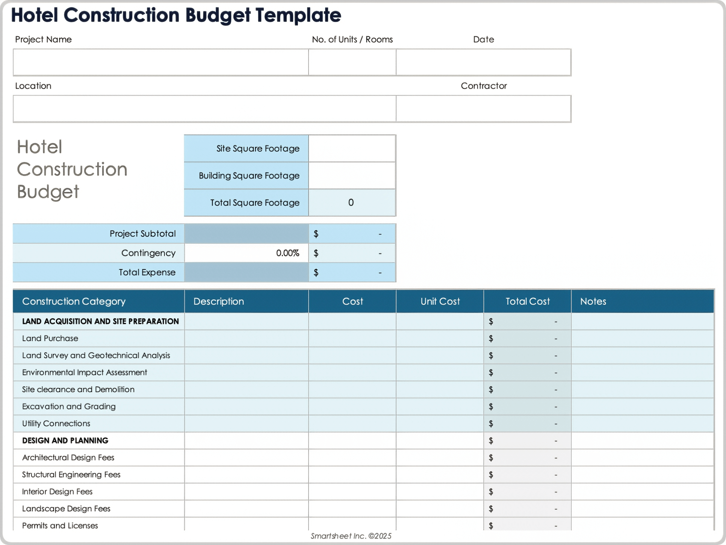Image resolution: width=726 pixels, height=545 pixels.
Task: Select the Contractor input box
Action: pyautogui.click(x=483, y=109)
